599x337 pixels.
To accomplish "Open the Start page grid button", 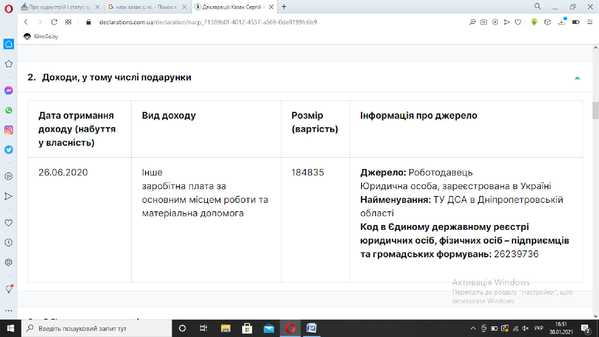I will [x=68, y=22].
